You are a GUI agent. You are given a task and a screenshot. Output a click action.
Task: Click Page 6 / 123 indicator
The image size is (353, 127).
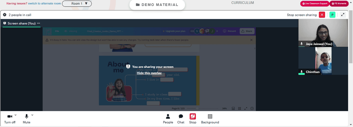pos(178,108)
